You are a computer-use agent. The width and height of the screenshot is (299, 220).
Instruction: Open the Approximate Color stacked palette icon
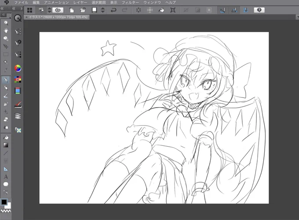(x=18, y=116)
